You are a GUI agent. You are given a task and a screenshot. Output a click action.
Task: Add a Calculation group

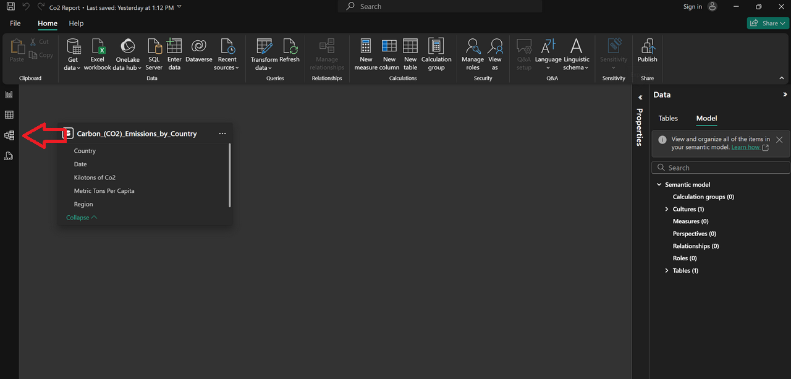point(436,54)
